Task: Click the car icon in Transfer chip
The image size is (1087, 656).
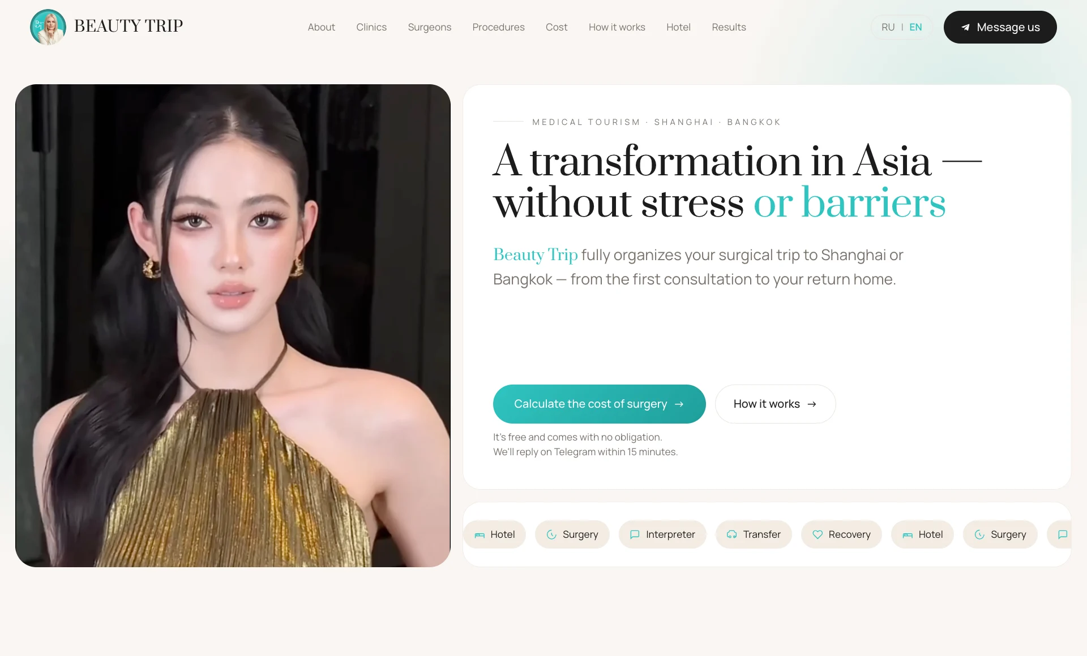Action: (x=732, y=535)
